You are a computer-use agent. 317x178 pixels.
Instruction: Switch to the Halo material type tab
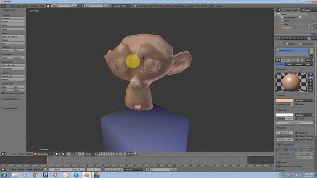coord(308,64)
